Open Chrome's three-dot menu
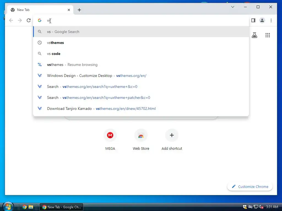This screenshot has height=211, width=282. 271,20
